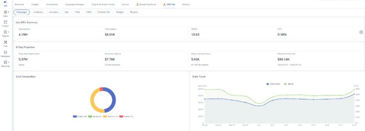Open the Developers code icon in sidebar
This screenshot has width=365, height=131.
coord(5,52)
